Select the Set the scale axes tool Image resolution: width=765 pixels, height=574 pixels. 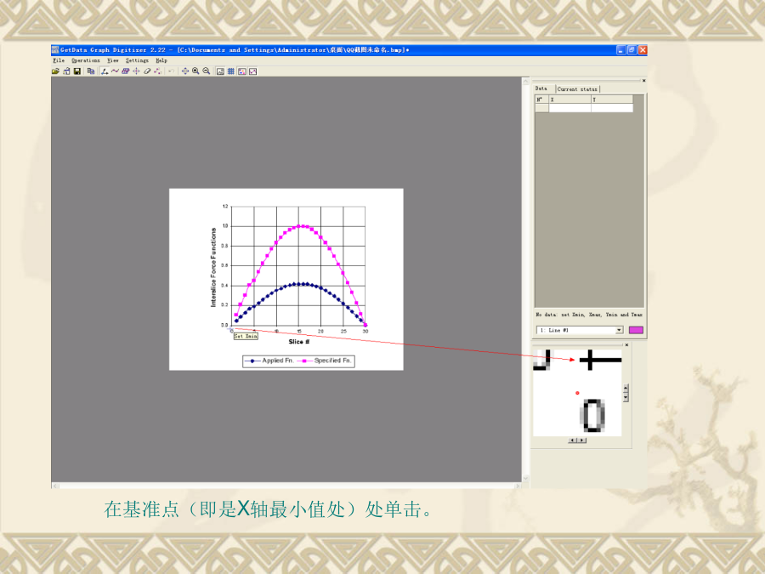105,71
